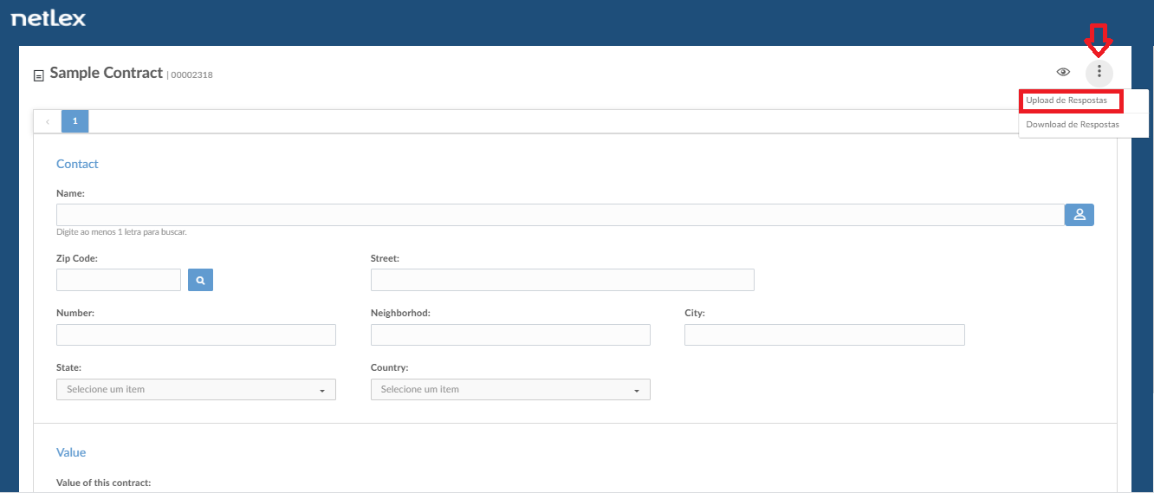
Task: Focus the Number input field
Action: [x=196, y=335]
